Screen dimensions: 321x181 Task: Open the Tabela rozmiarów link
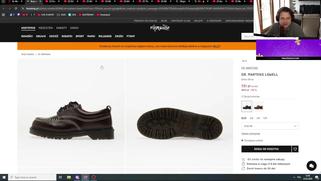pos(251,134)
